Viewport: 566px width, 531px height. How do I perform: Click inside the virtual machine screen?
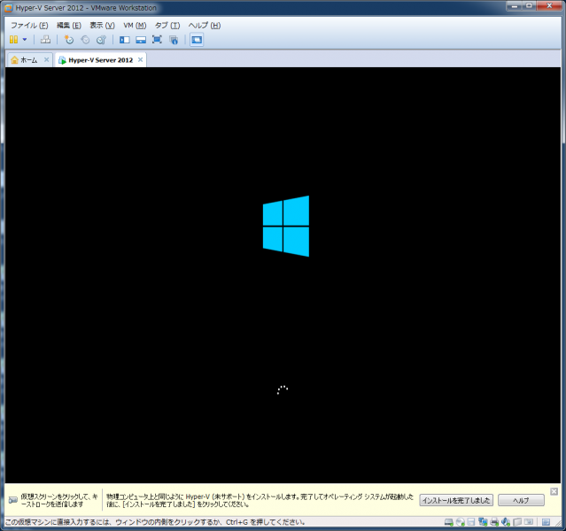click(x=283, y=275)
